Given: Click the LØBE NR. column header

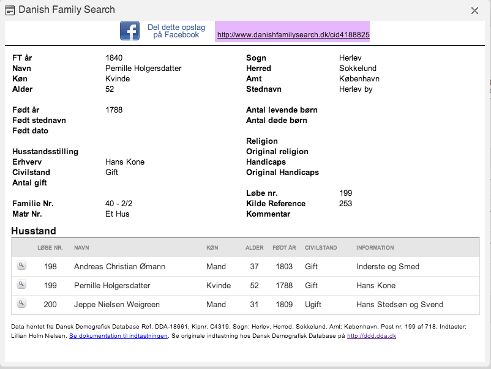Looking at the screenshot, I should [x=50, y=248].
